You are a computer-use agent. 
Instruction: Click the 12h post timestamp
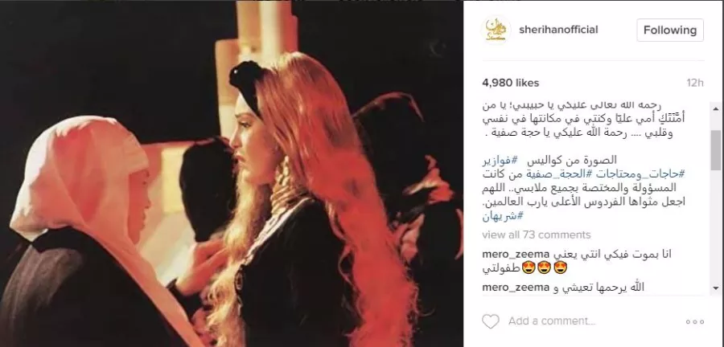695,83
